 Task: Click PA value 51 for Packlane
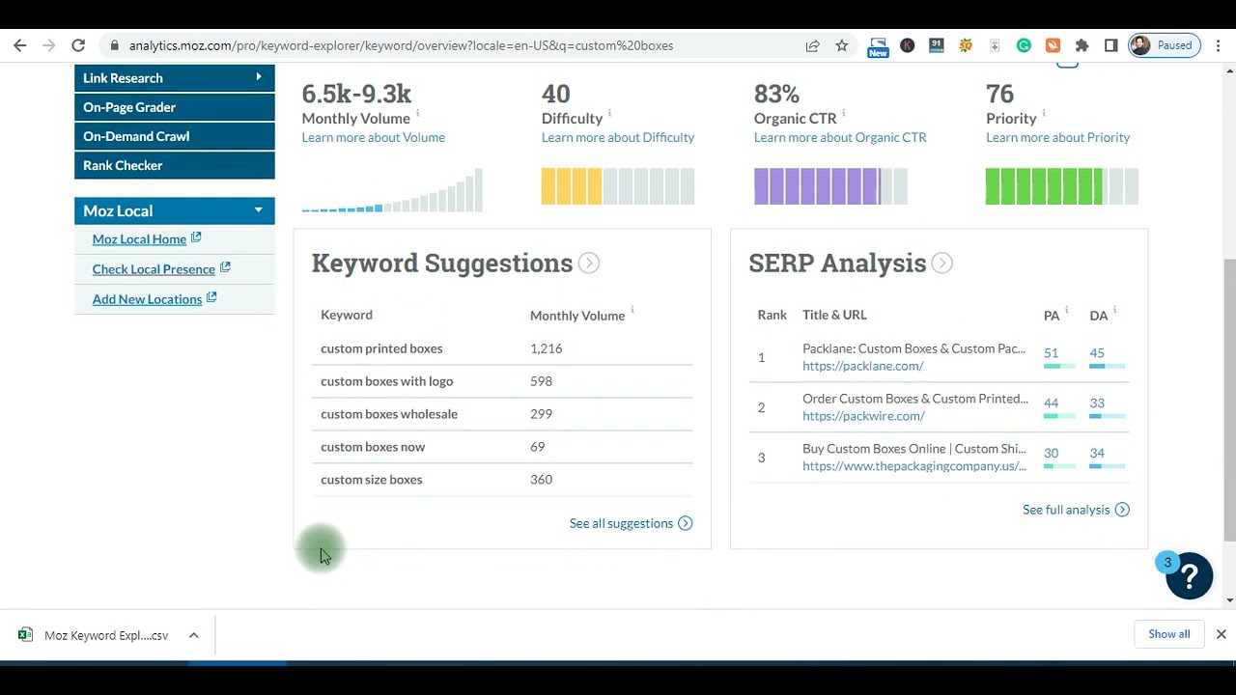coord(1051,353)
